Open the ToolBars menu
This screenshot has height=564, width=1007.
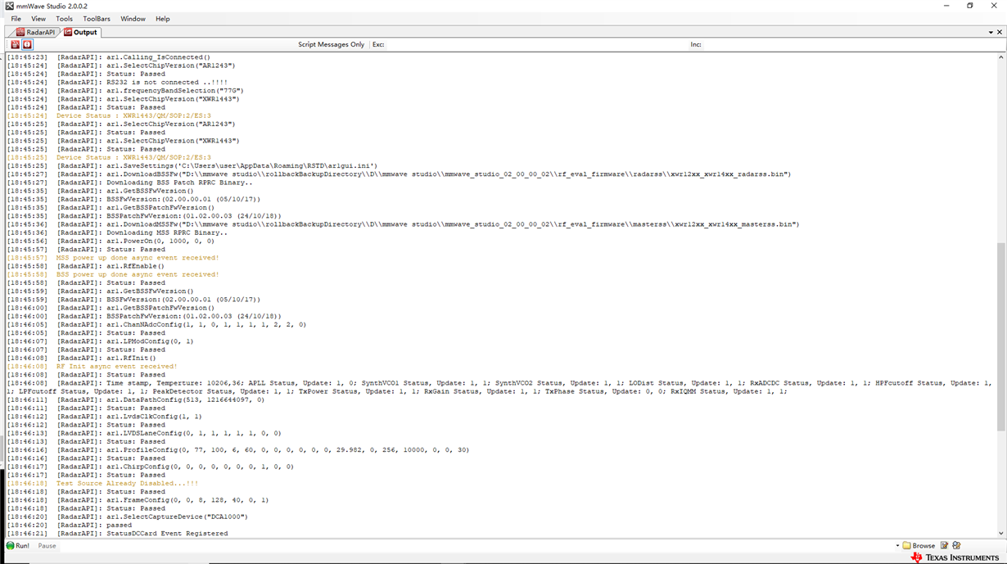pos(97,19)
